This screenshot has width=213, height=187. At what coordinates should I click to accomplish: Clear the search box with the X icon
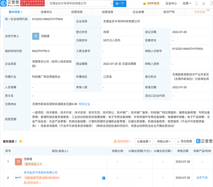point(111,4)
